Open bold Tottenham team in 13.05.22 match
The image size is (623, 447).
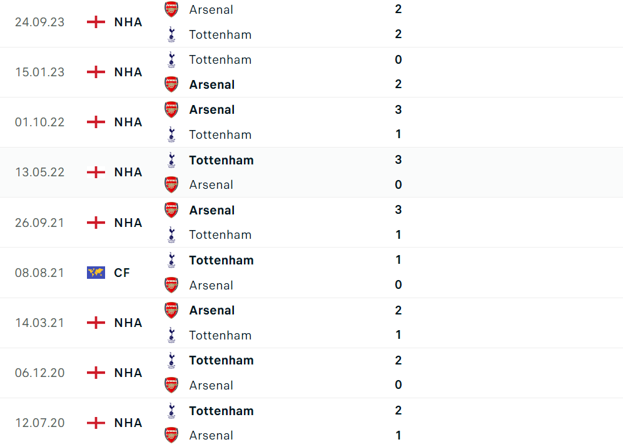(x=221, y=160)
